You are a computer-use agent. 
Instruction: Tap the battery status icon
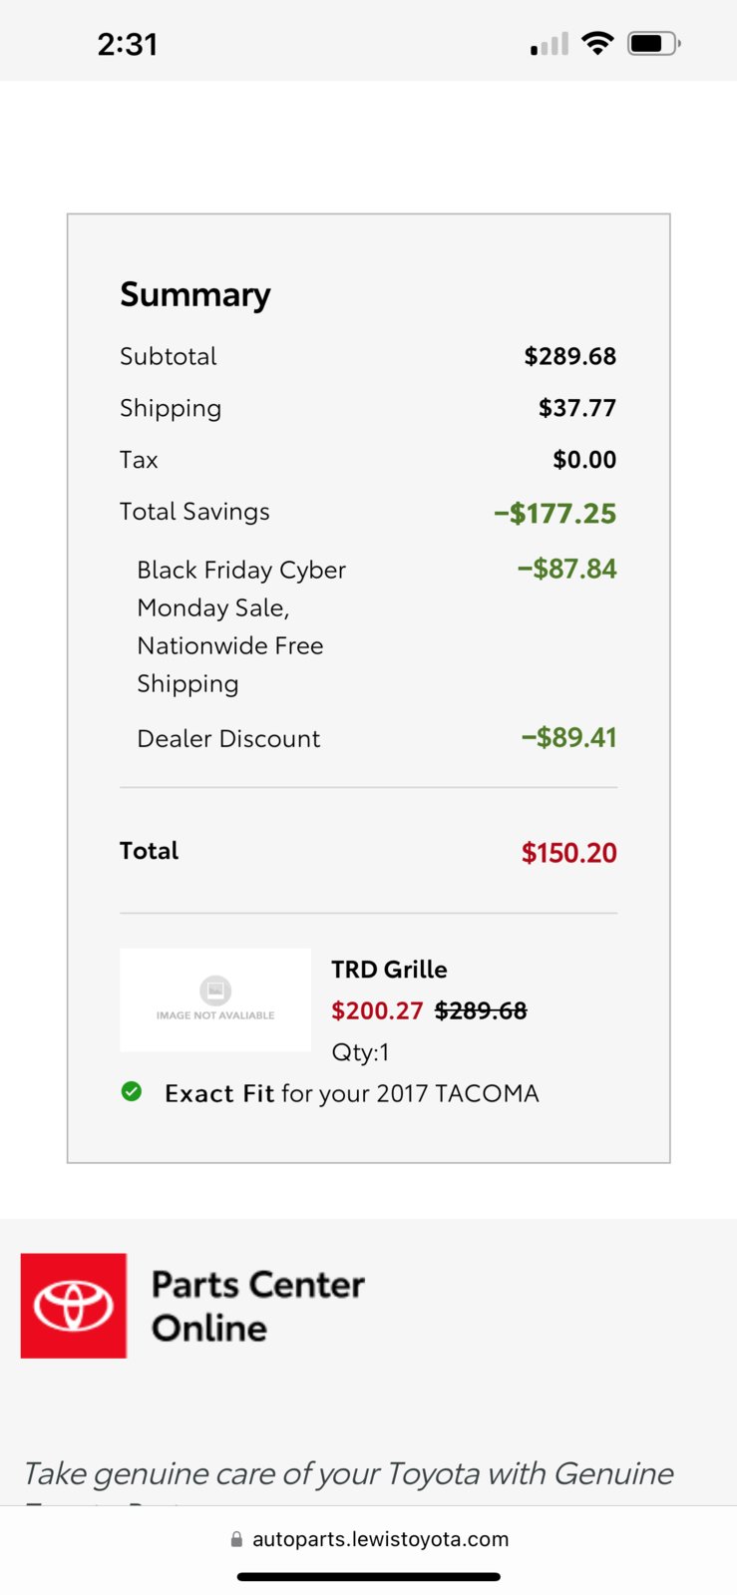pos(654,43)
